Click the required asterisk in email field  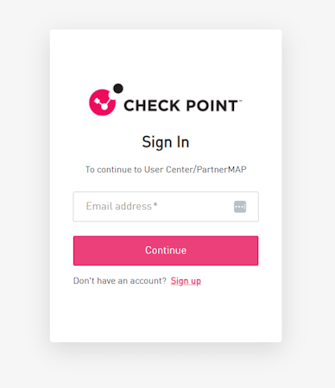tap(155, 204)
